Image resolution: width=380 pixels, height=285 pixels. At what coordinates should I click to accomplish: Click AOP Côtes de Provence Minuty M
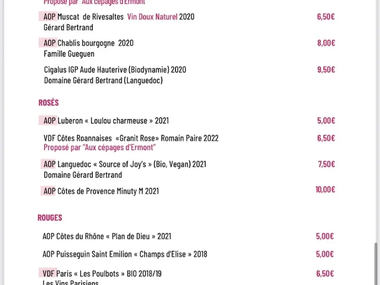pos(101,191)
